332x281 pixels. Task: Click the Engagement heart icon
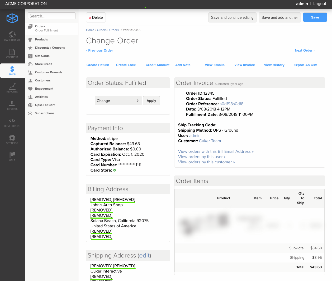30,89
